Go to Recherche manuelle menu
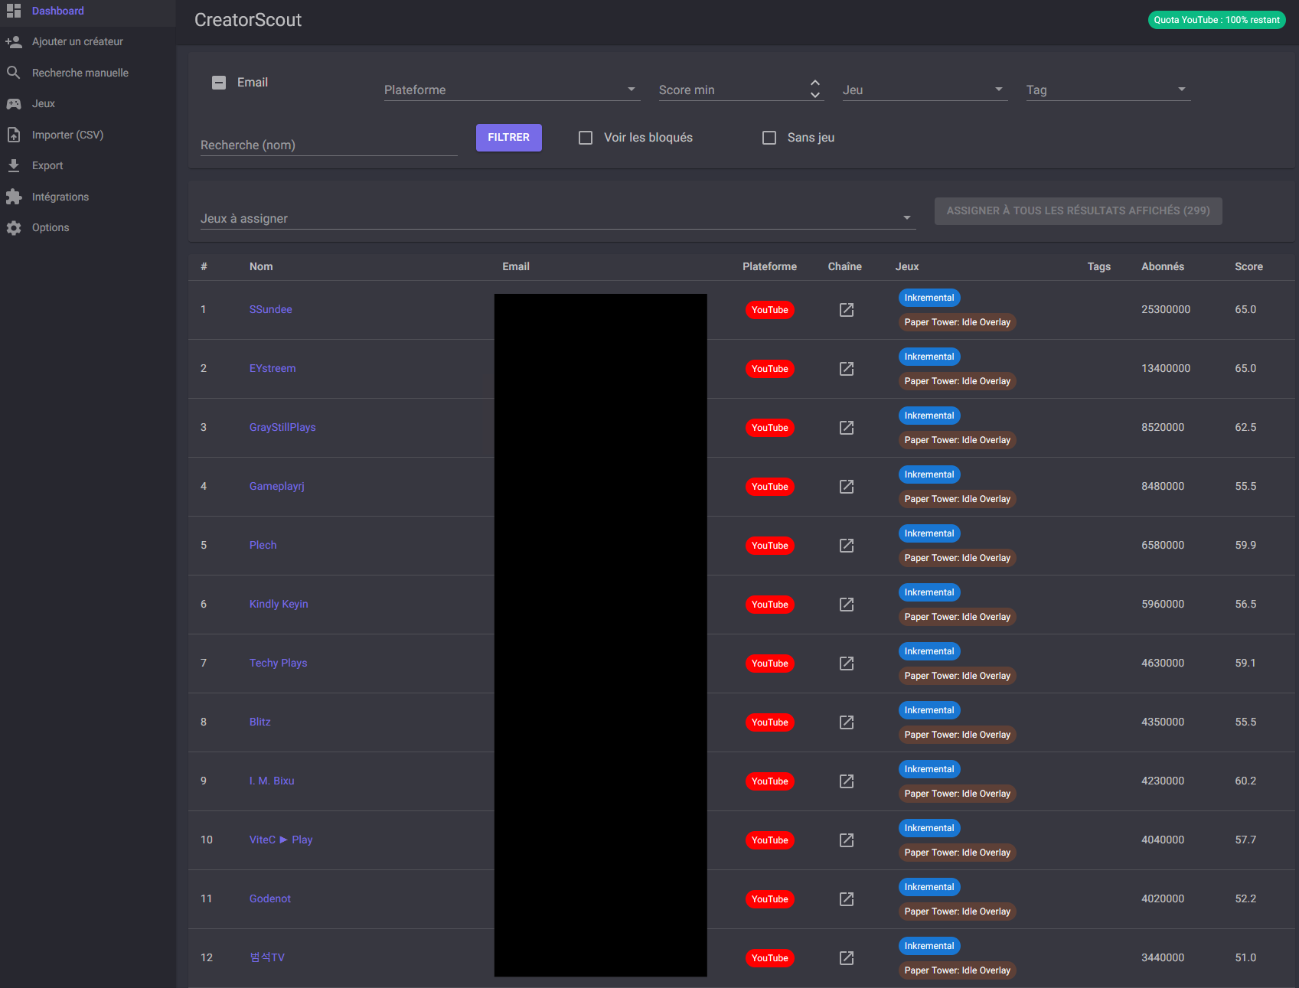 pyautogui.click(x=80, y=73)
